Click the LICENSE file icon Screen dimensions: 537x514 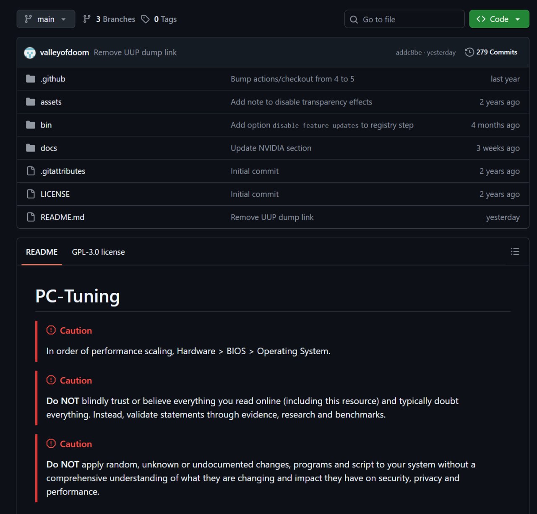coord(31,194)
